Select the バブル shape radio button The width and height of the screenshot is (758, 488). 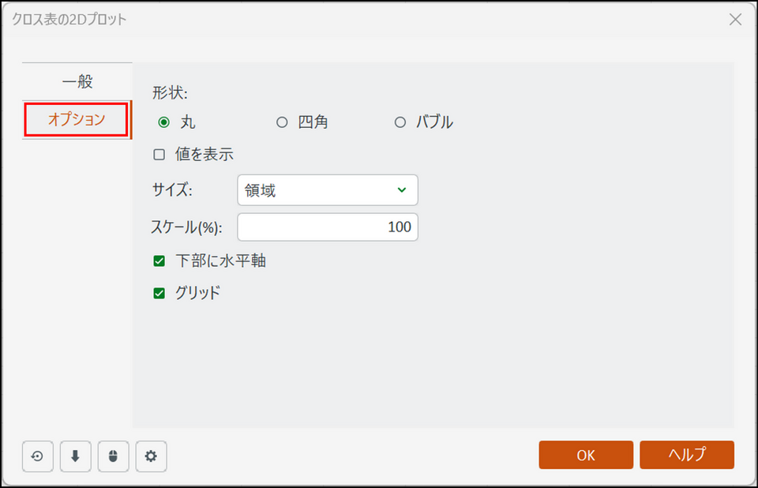tap(400, 122)
